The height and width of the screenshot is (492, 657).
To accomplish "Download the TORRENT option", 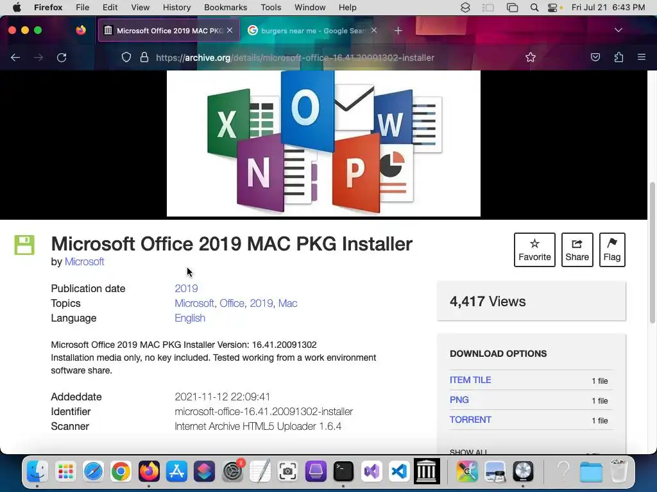I will (x=470, y=420).
